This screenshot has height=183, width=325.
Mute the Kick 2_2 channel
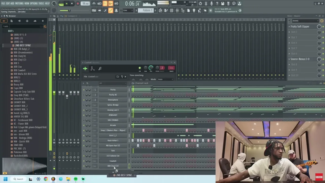(84, 135)
